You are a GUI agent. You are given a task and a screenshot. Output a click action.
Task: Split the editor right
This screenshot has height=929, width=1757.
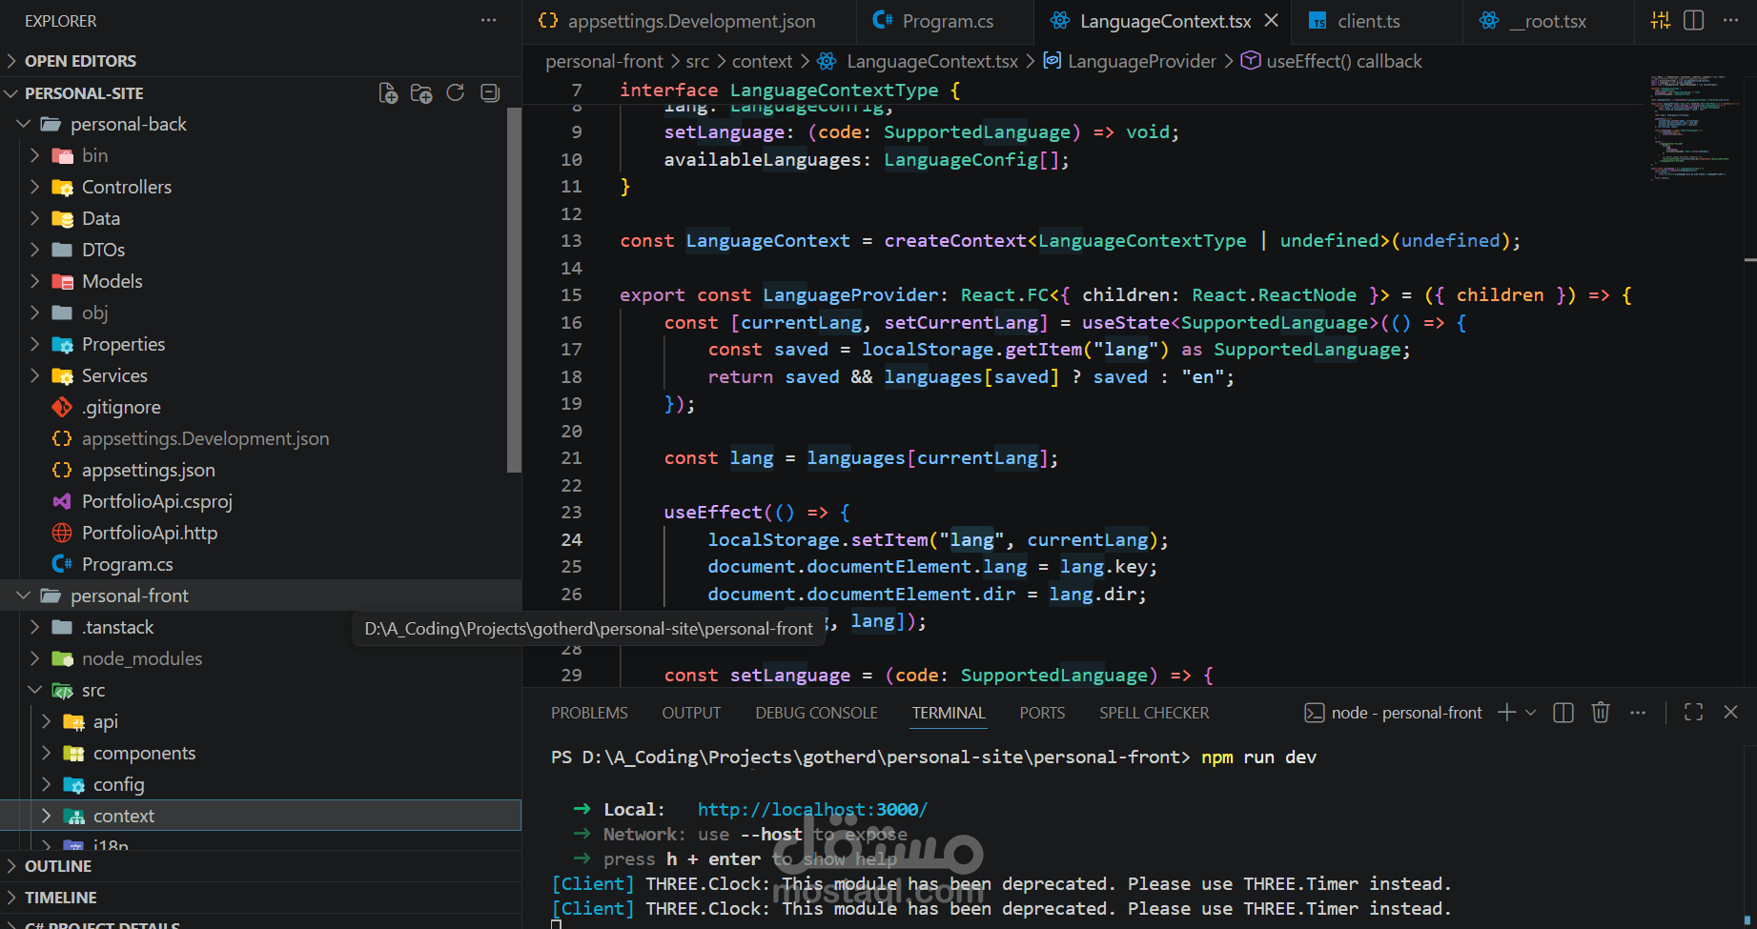pyautogui.click(x=1694, y=20)
